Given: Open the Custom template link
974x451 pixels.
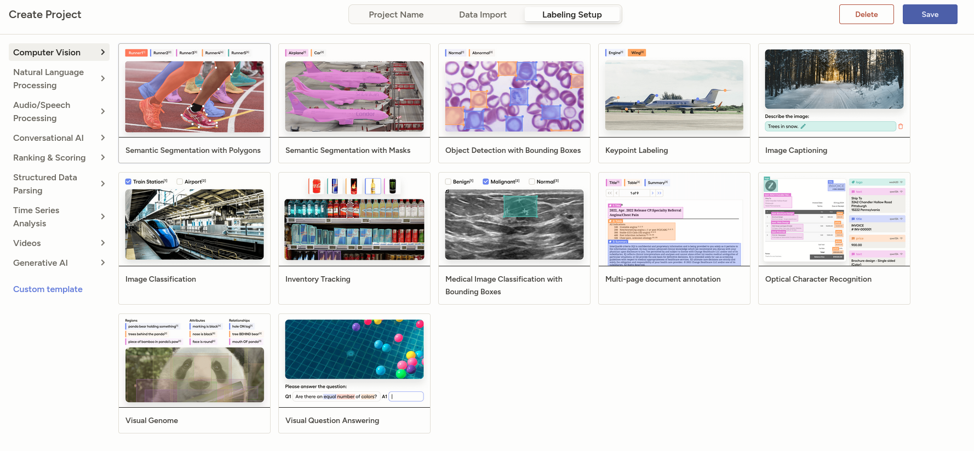Looking at the screenshot, I should (x=48, y=289).
